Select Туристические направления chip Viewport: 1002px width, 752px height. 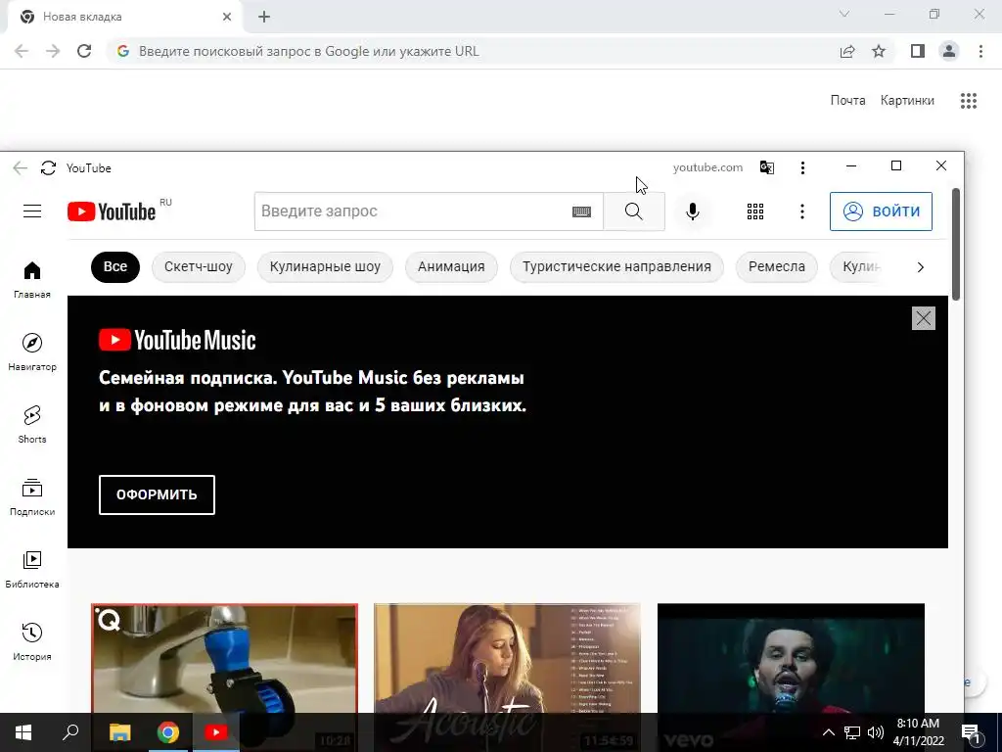click(x=616, y=266)
